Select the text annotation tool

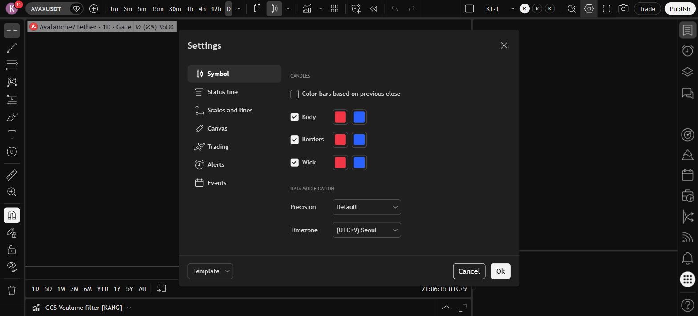pyautogui.click(x=12, y=134)
